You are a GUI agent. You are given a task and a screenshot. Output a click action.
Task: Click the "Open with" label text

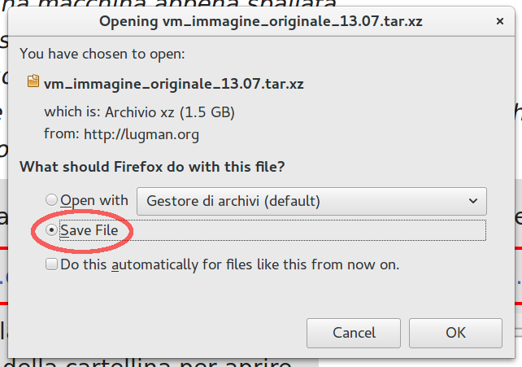tap(94, 200)
